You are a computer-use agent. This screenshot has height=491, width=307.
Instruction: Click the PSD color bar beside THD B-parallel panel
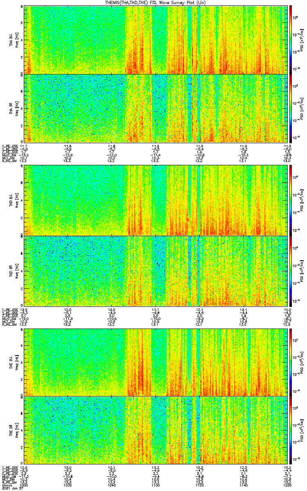291,270
